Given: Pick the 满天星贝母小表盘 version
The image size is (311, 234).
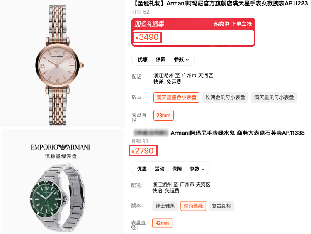Looking at the screenshot, I should pyautogui.click(x=274, y=97).
